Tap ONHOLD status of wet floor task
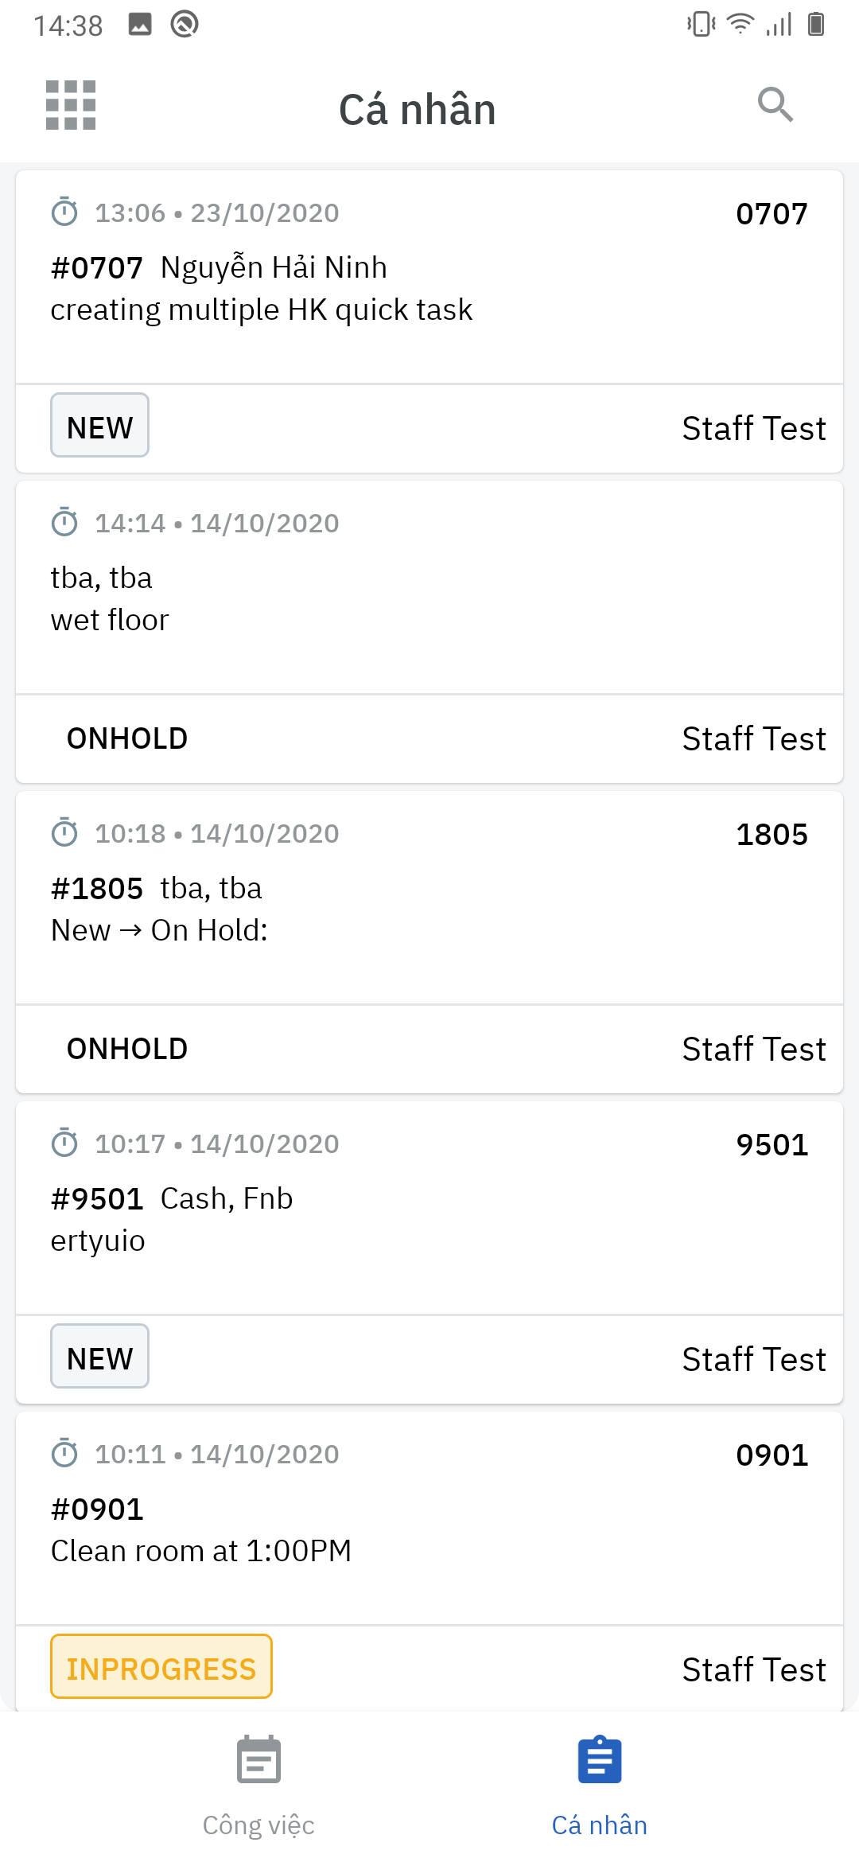The width and height of the screenshot is (859, 1862). click(127, 738)
